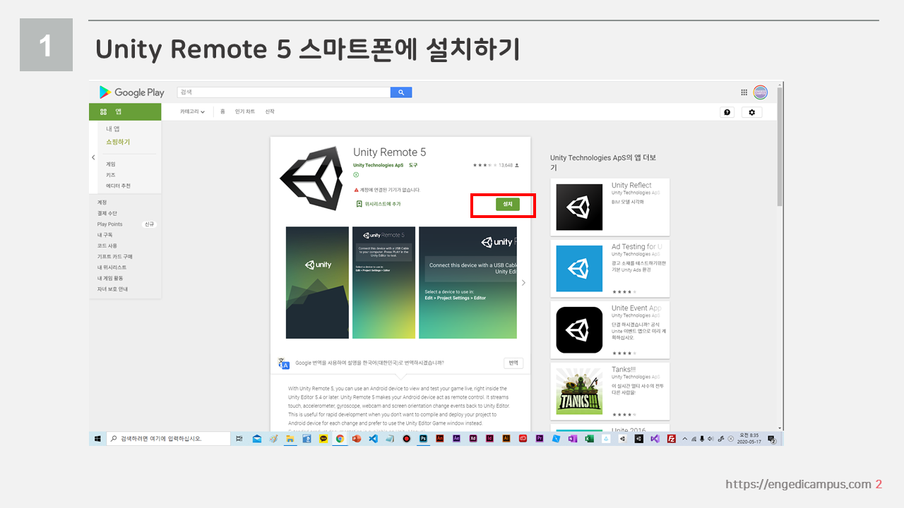
Task: Open 결제 수단 in the sidebar
Action: (x=107, y=213)
